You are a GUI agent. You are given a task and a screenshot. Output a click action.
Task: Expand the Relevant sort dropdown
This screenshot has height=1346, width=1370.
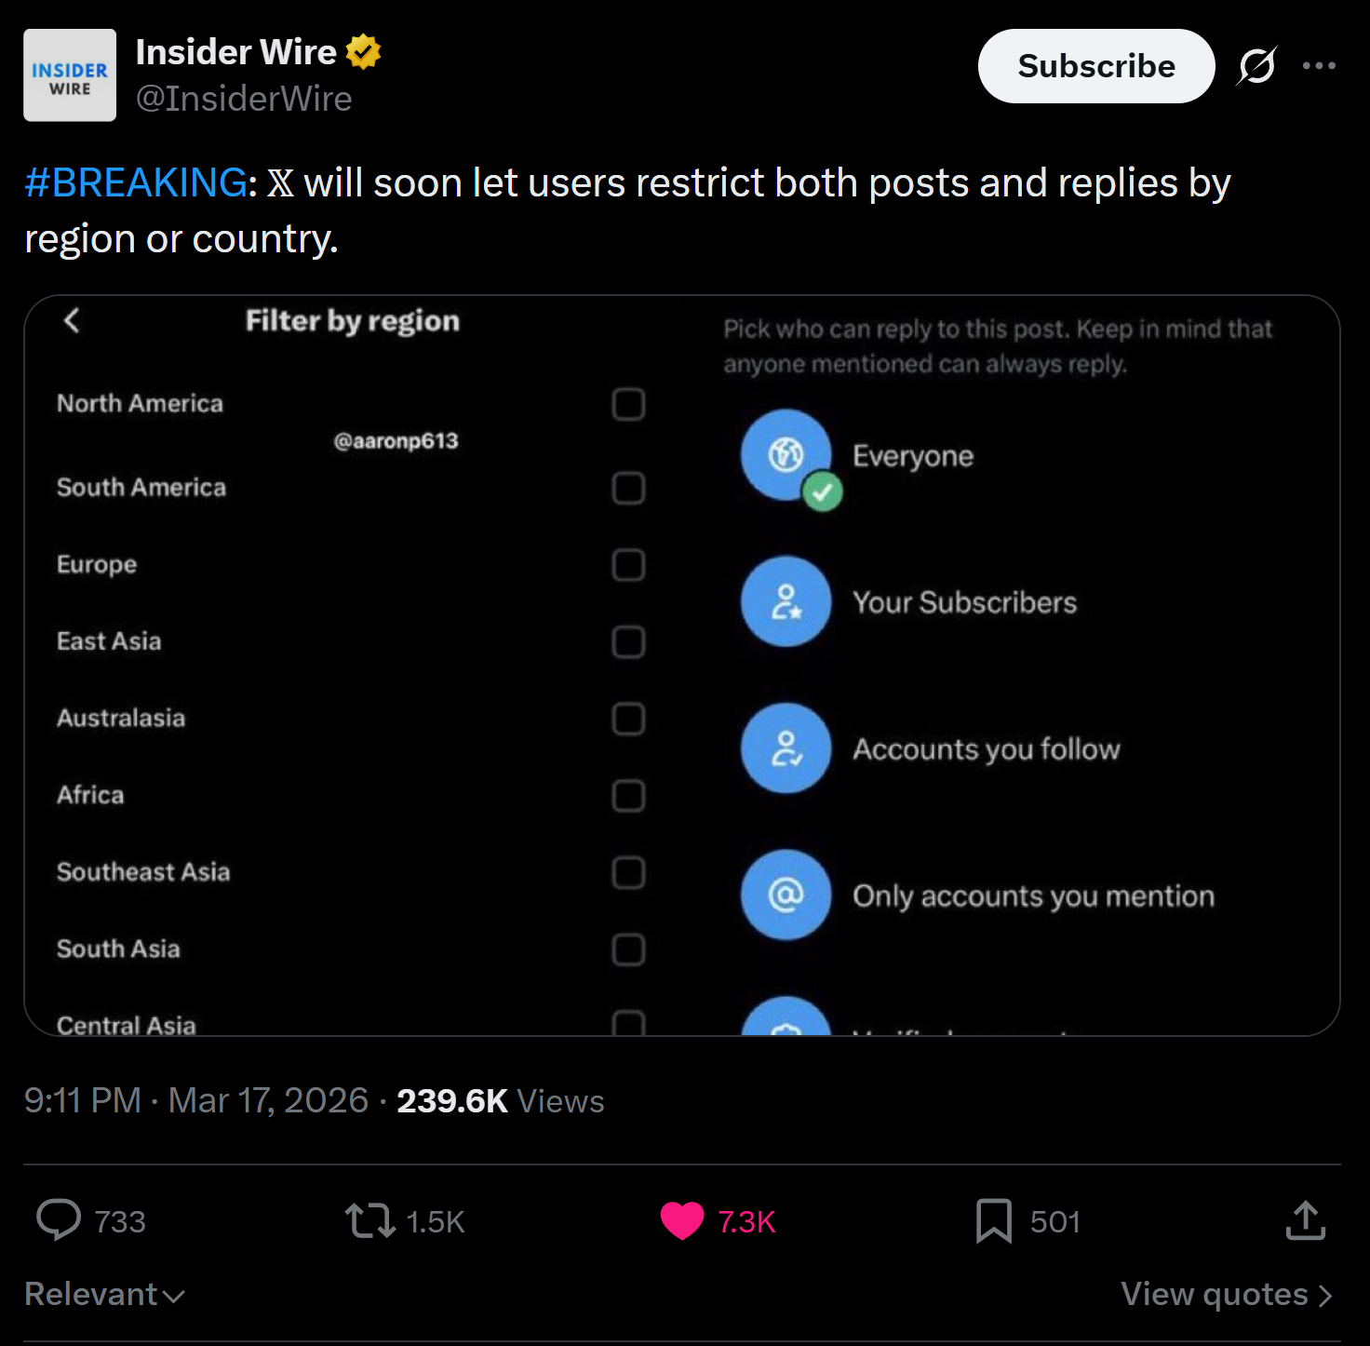(104, 1294)
